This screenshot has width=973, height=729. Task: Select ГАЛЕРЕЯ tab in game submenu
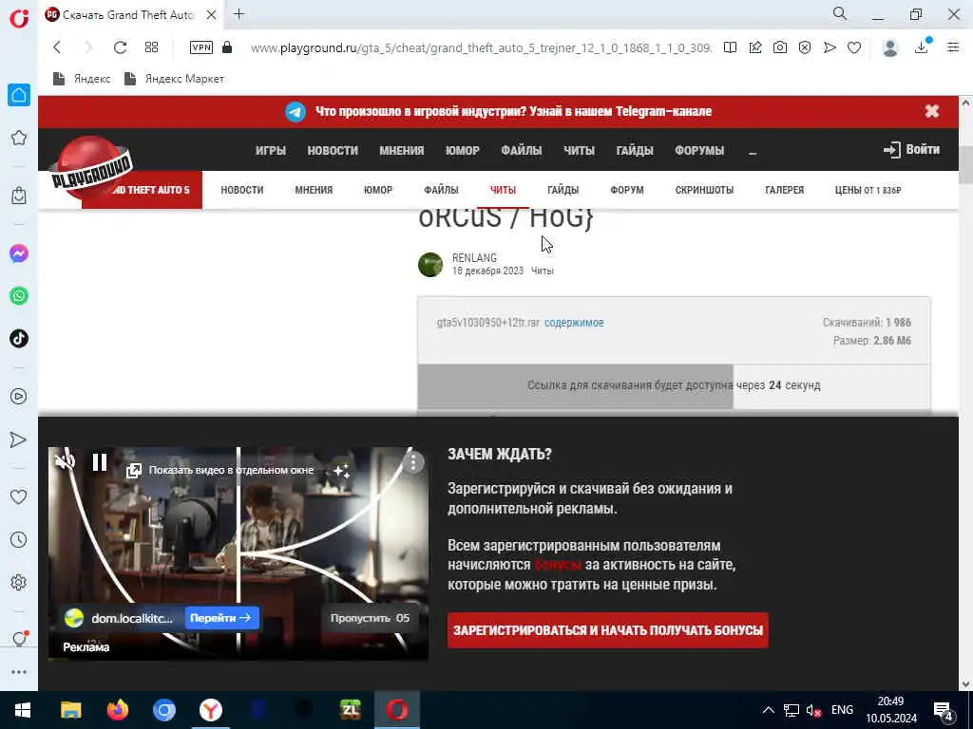784,190
